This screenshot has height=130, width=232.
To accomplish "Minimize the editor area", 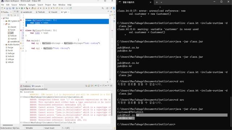I will (108, 12).
